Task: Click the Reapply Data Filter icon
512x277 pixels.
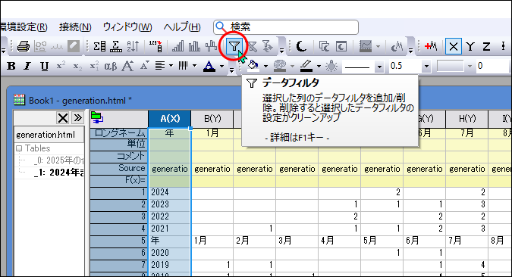Action: tap(268, 46)
